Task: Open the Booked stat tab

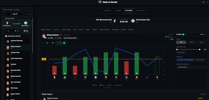Action: 124,29
